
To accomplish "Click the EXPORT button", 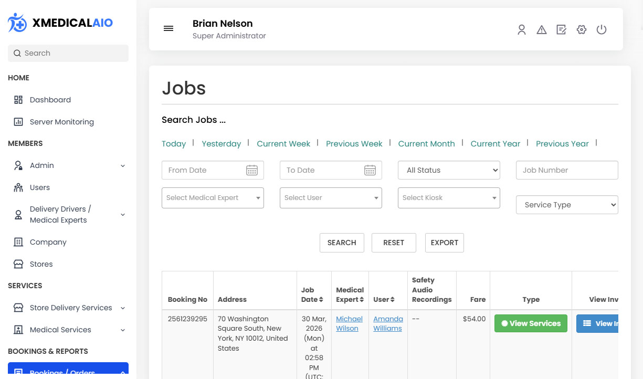I will tap(444, 243).
